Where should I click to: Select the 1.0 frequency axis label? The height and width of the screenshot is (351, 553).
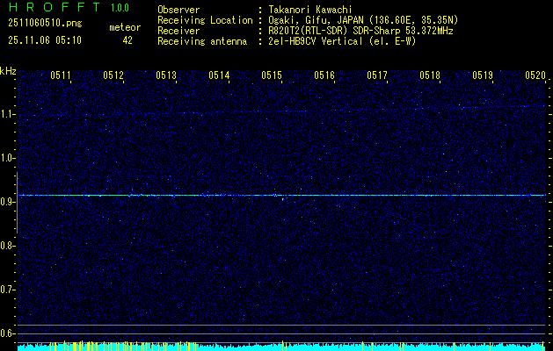point(8,158)
